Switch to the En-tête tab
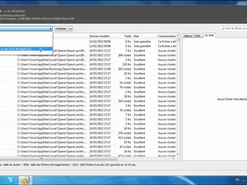The height and width of the screenshot is (185, 247). (x=209, y=35)
